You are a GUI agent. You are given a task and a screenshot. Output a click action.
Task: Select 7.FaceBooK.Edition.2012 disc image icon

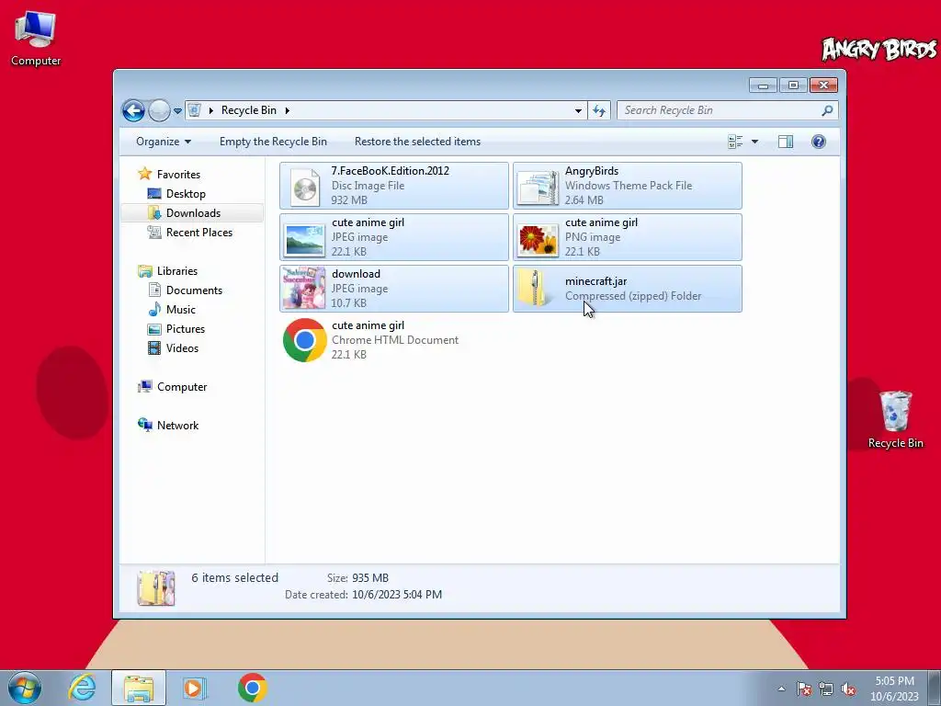pos(305,187)
